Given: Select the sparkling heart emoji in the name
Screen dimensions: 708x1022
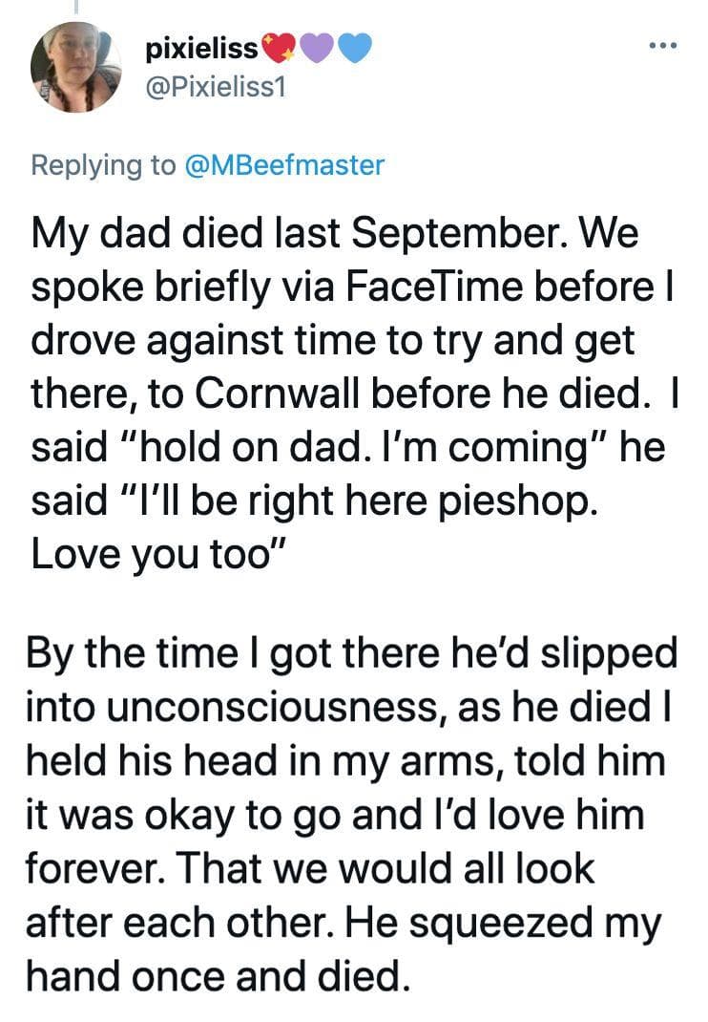Looking at the screenshot, I should point(280,46).
